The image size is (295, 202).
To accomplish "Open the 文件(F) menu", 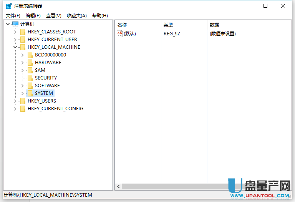I will (13, 16).
